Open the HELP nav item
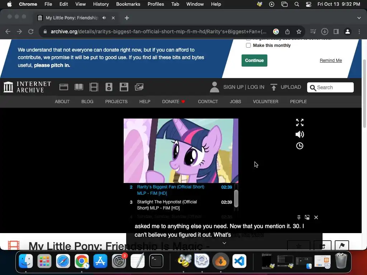Image resolution: width=367 pixels, height=275 pixels. click(145, 101)
